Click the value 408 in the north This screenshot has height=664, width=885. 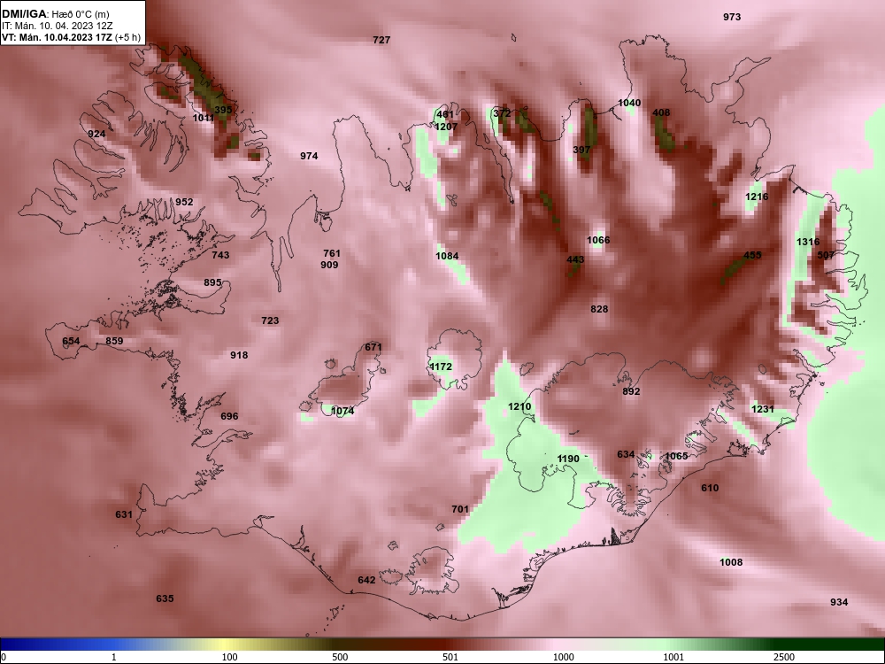pyautogui.click(x=661, y=113)
